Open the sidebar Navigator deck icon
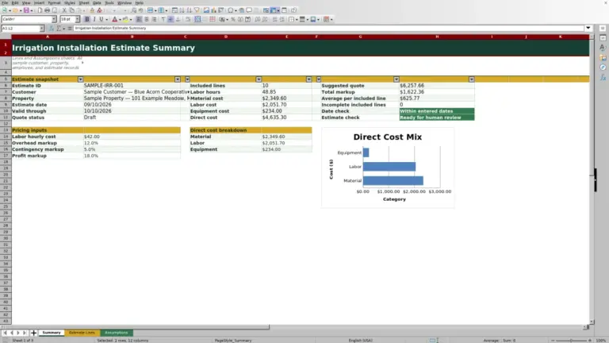609x343 pixels. pos(603,67)
